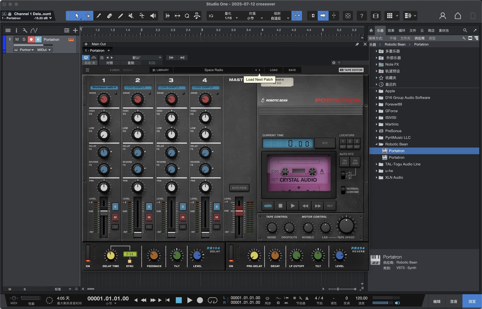
Task: Select the Mute tool
Action: pyautogui.click(x=131, y=16)
